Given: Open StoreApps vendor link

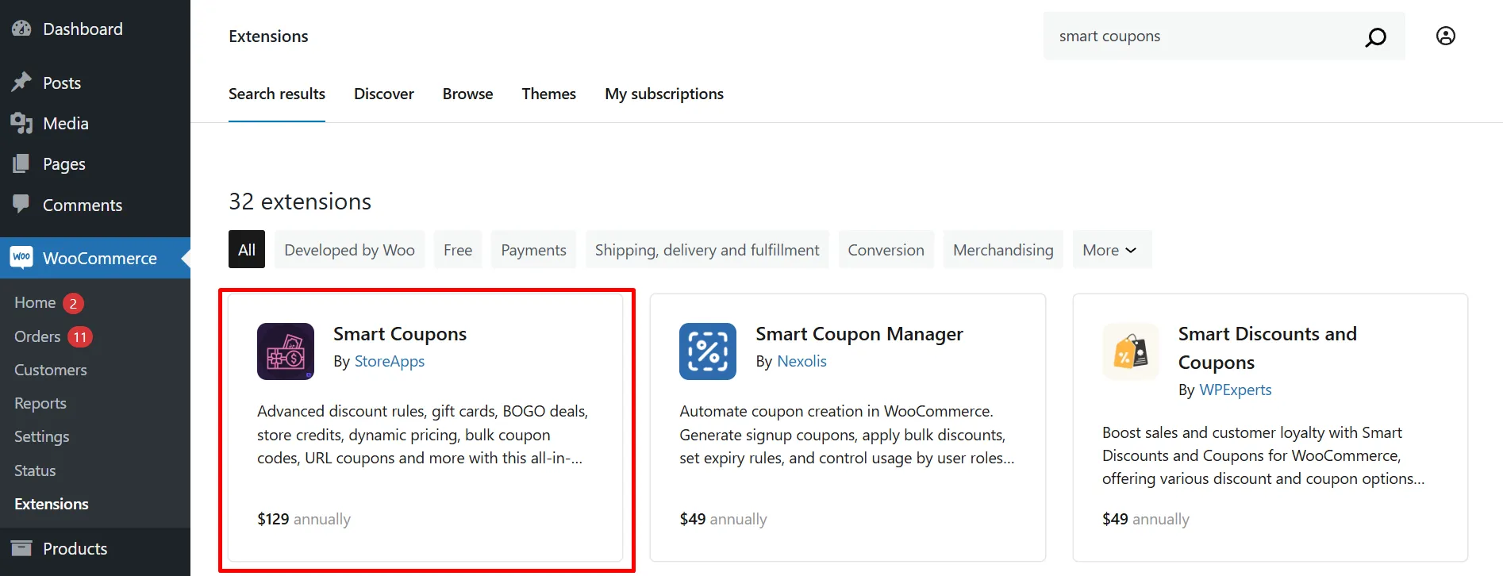Looking at the screenshot, I should (x=389, y=361).
